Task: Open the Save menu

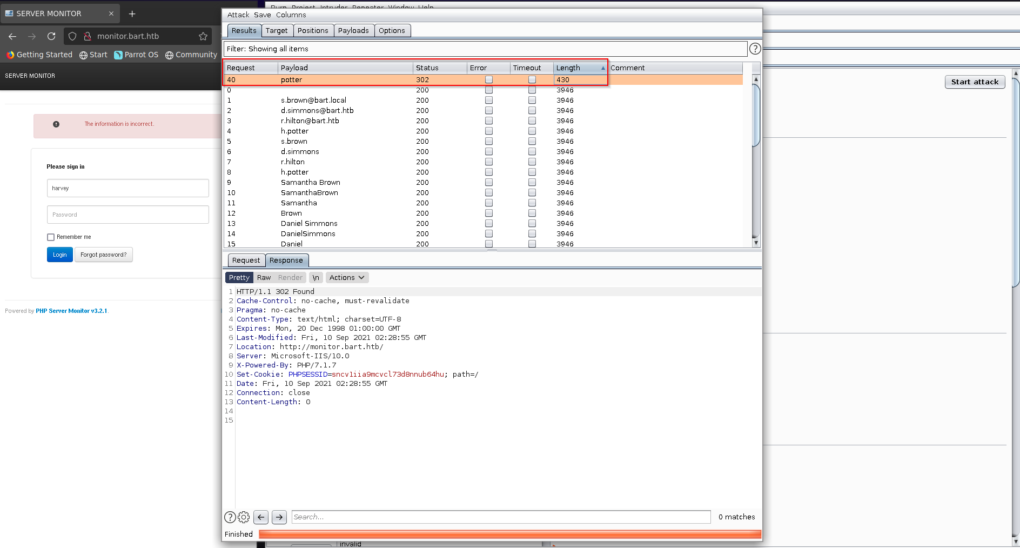Action: pyautogui.click(x=263, y=15)
